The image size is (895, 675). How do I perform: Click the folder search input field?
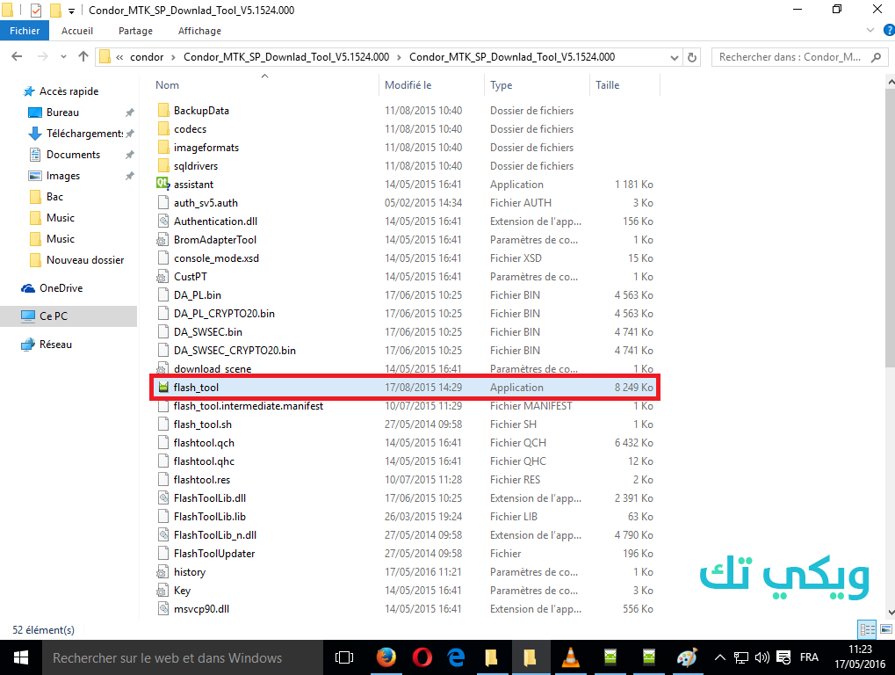(799, 57)
